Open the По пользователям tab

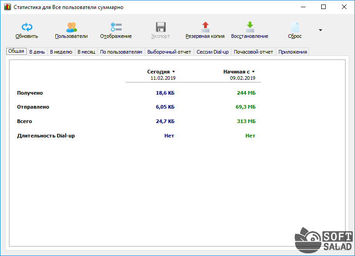(x=121, y=52)
